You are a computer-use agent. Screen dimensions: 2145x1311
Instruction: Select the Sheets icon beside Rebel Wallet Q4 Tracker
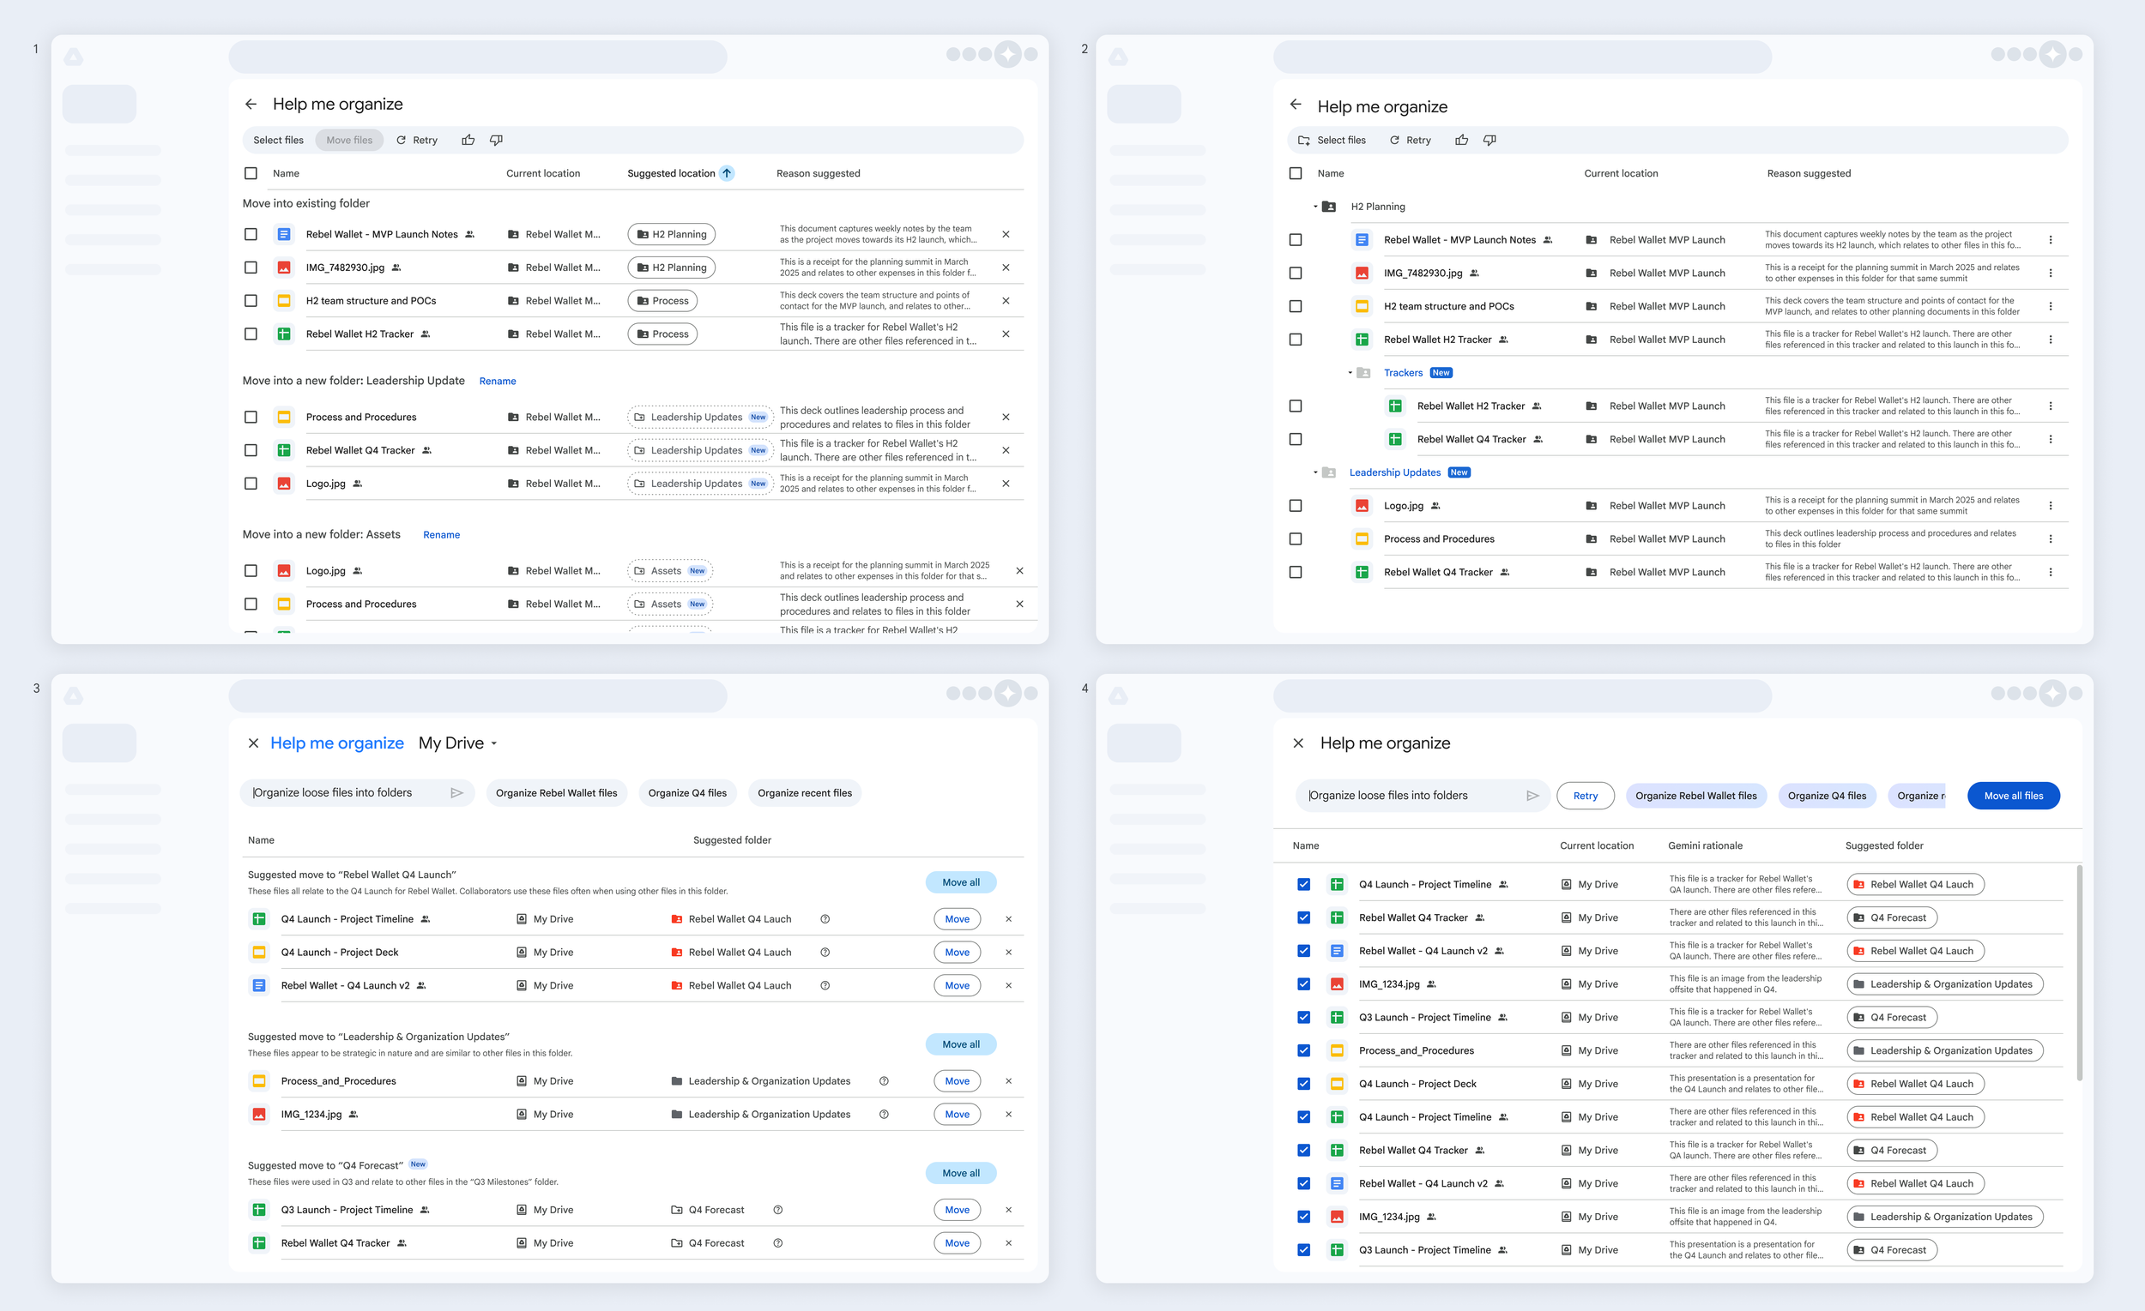[284, 450]
